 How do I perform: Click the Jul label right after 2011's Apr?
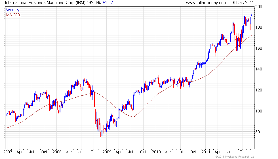(x=230, y=152)
